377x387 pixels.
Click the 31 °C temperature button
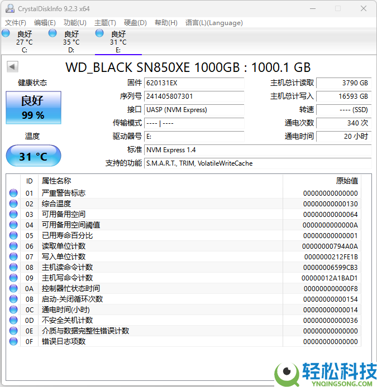pos(33,156)
